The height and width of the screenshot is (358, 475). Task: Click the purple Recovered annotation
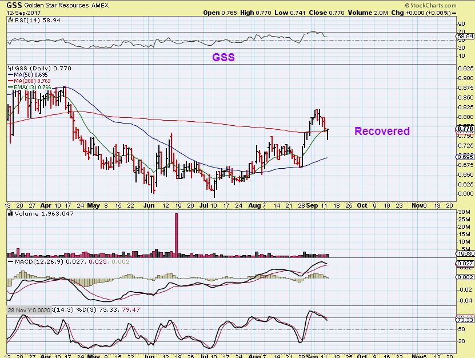[x=382, y=131]
